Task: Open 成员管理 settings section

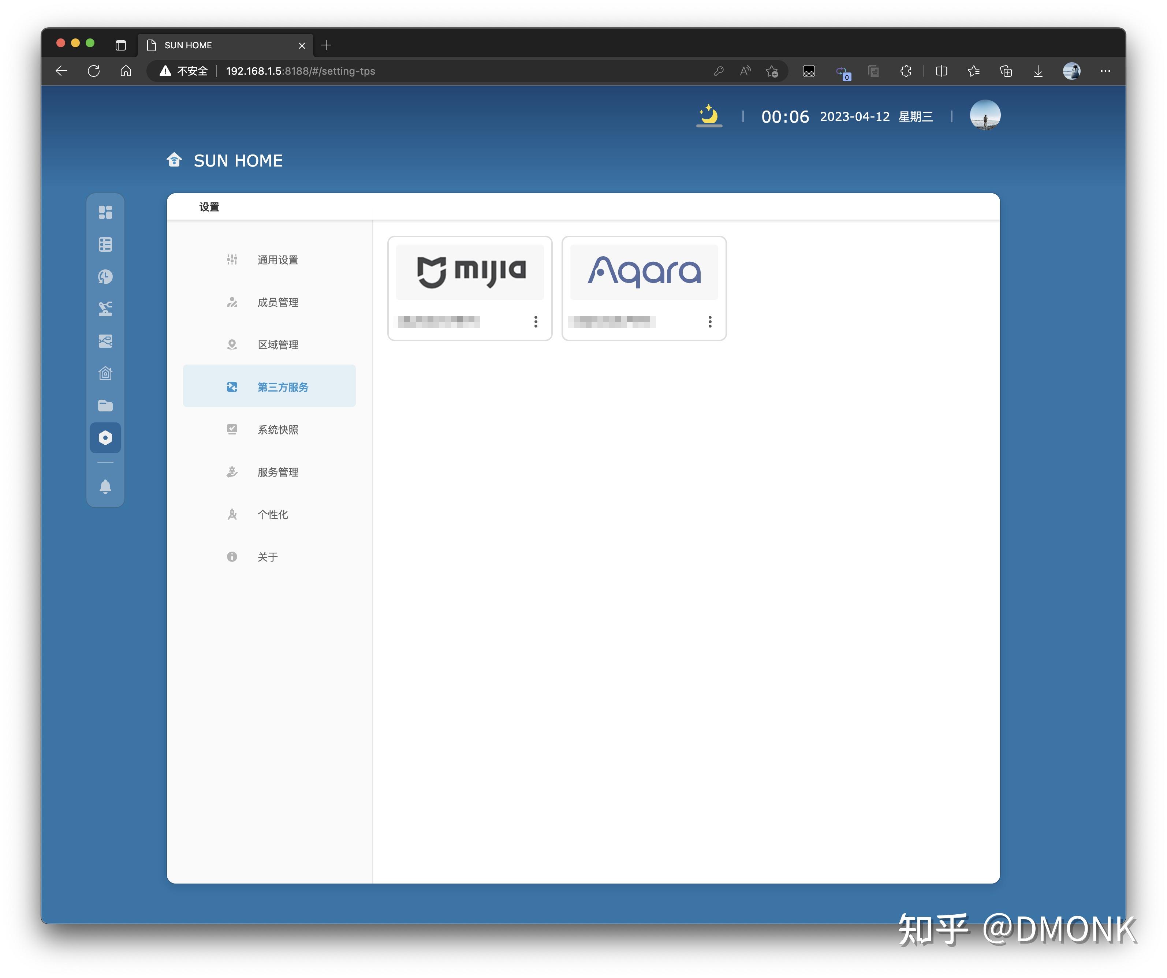Action: point(277,302)
